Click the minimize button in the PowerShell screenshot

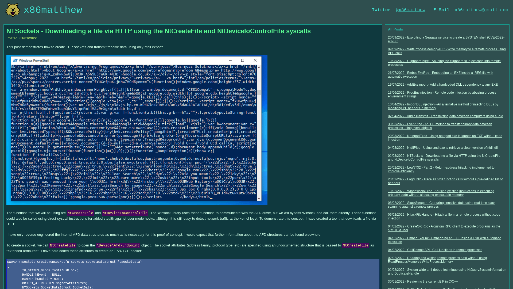[x=230, y=60]
